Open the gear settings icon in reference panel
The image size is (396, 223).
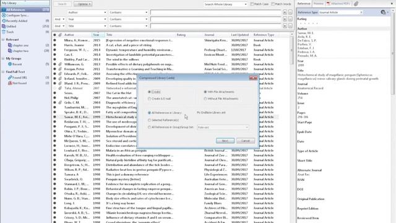383,12
